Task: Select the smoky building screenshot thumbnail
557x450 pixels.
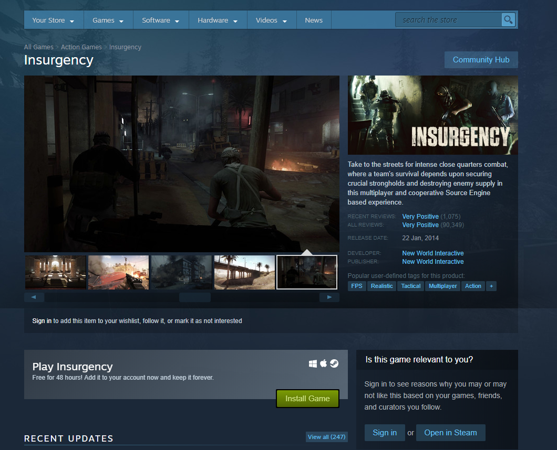Action: tap(181, 272)
